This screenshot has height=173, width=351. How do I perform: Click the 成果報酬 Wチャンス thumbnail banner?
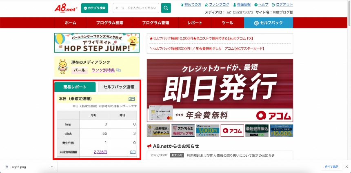158,131
